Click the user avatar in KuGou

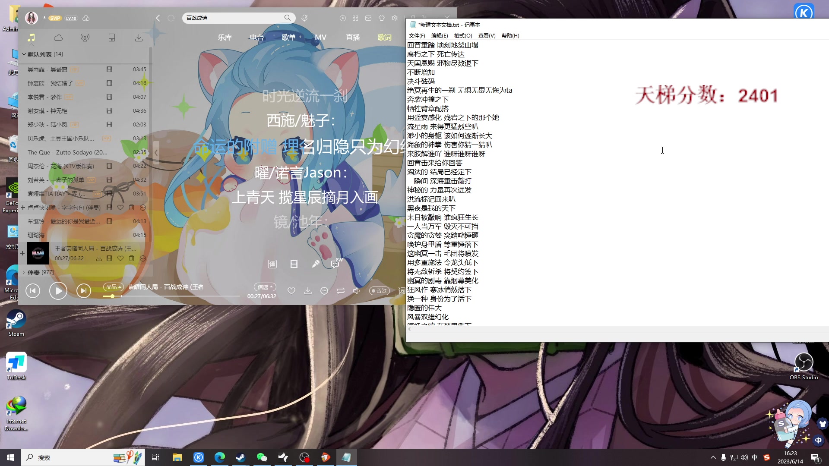(31, 18)
